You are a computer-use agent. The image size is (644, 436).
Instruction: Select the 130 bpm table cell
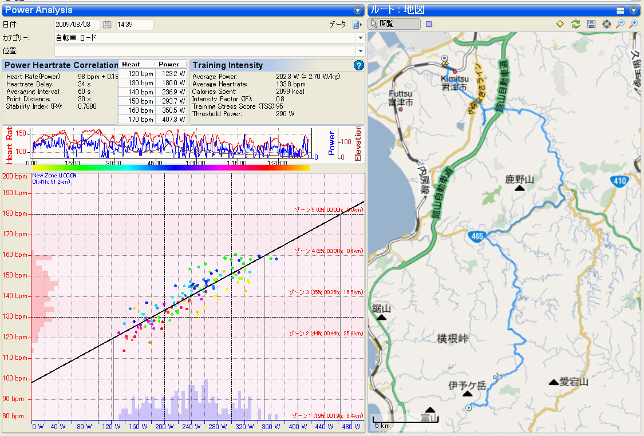tap(137, 83)
